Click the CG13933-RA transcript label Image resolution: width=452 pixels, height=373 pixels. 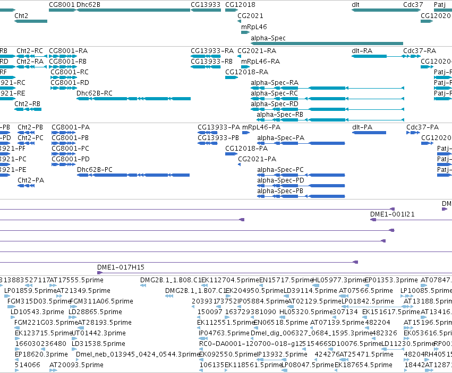[212, 51]
